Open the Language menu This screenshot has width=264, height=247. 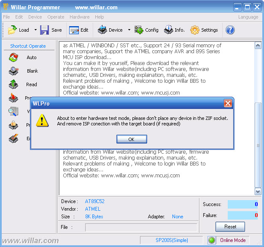pyautogui.click(x=248, y=17)
